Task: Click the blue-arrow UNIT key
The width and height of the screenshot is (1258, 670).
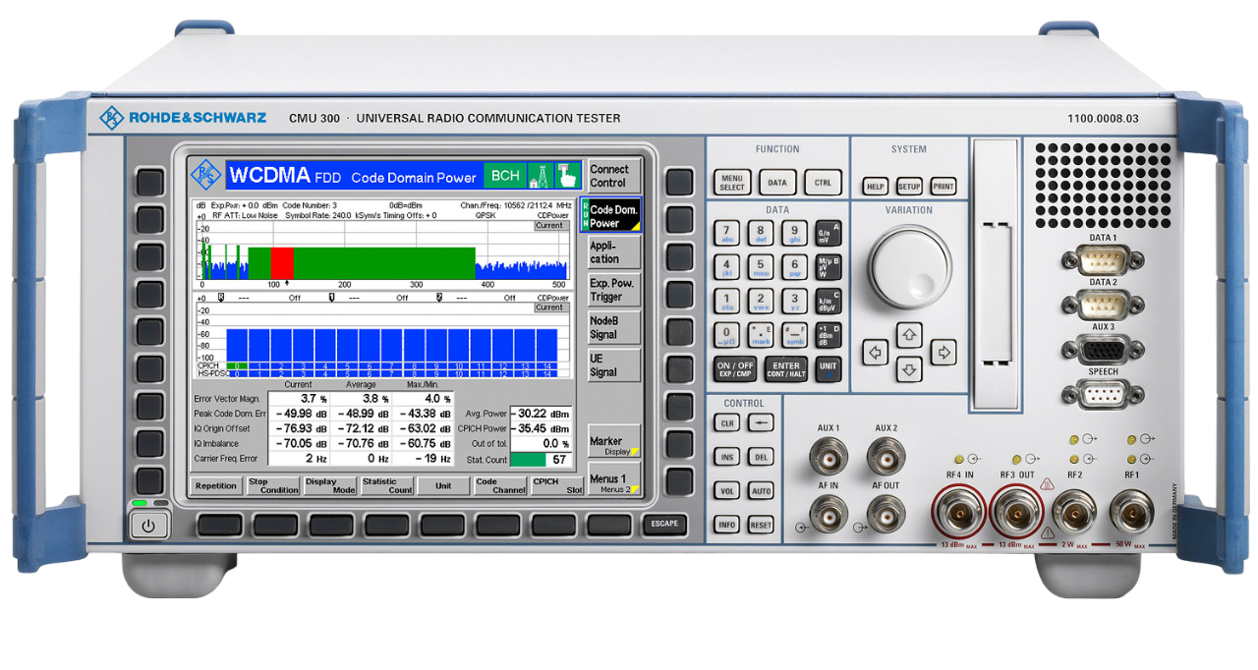Action: coord(829,369)
